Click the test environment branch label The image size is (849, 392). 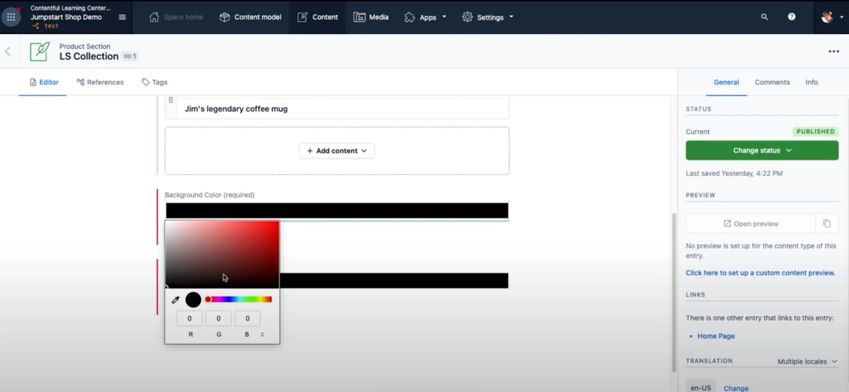coord(51,25)
